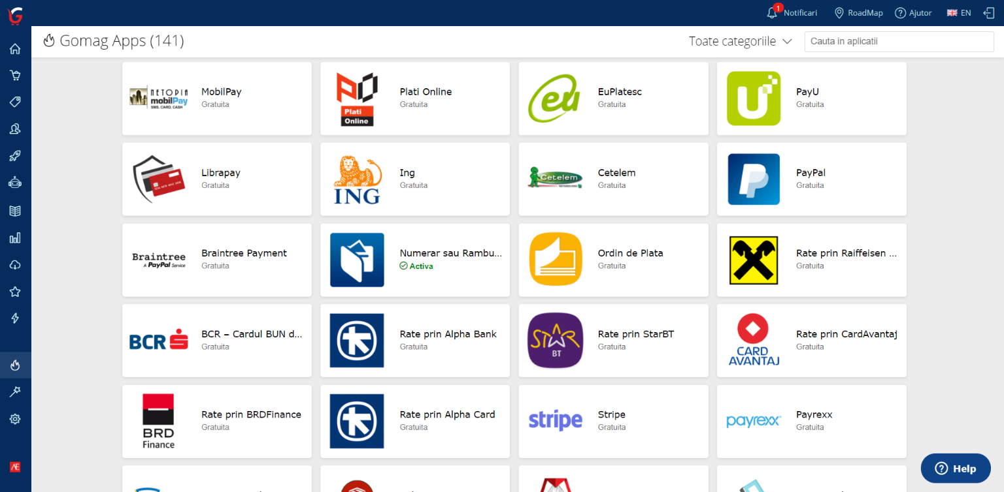Switch language using the EN flag

tap(959, 13)
